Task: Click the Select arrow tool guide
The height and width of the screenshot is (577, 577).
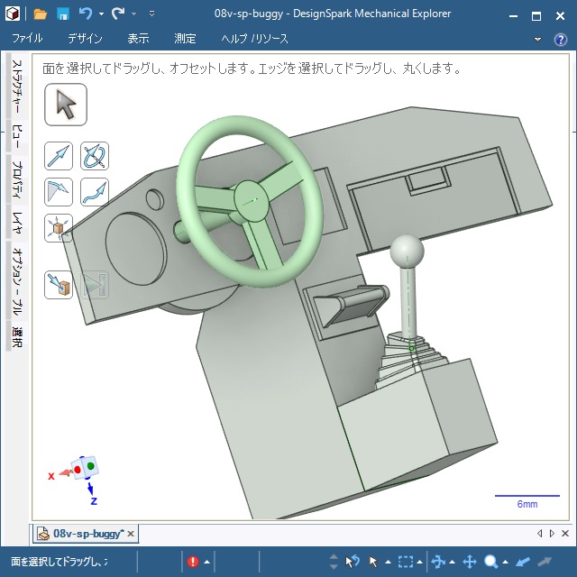Action: tap(65, 105)
